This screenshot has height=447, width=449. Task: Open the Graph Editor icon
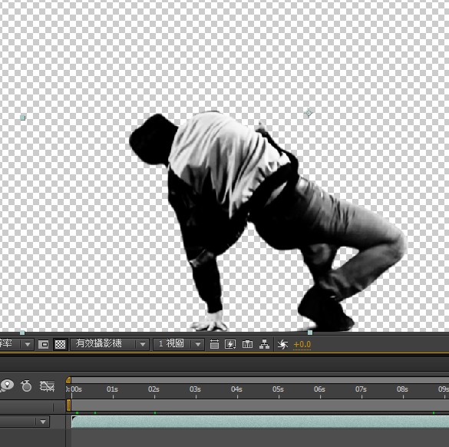point(48,386)
